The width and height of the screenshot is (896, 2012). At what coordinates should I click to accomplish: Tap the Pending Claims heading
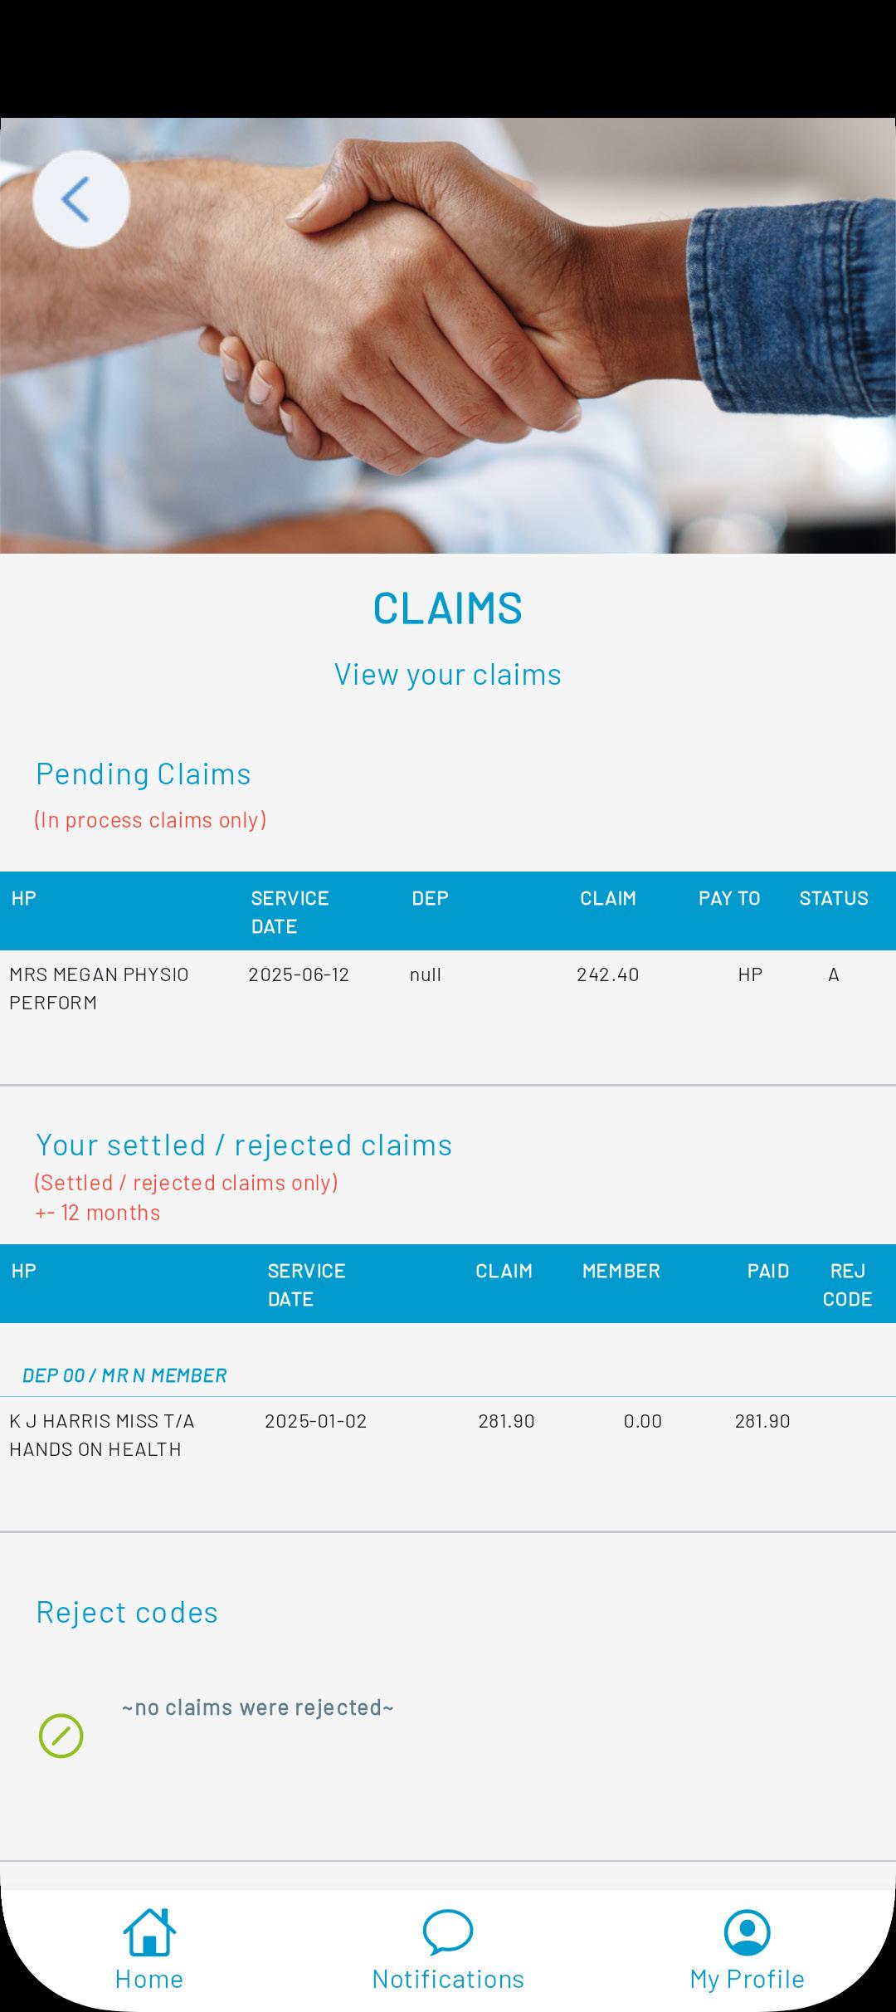point(144,774)
